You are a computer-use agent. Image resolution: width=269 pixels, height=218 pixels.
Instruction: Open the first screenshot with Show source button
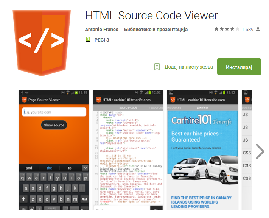[x=54, y=150]
